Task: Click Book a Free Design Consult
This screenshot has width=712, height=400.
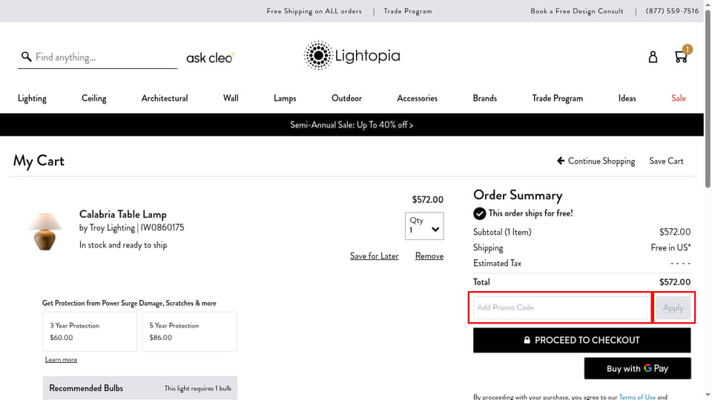Action: click(577, 11)
